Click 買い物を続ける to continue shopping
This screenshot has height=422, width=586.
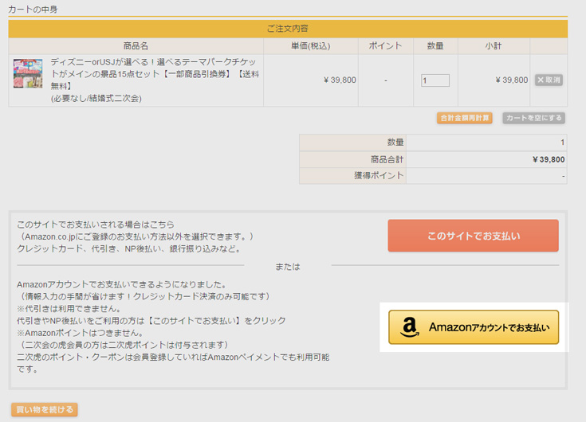coord(44,410)
